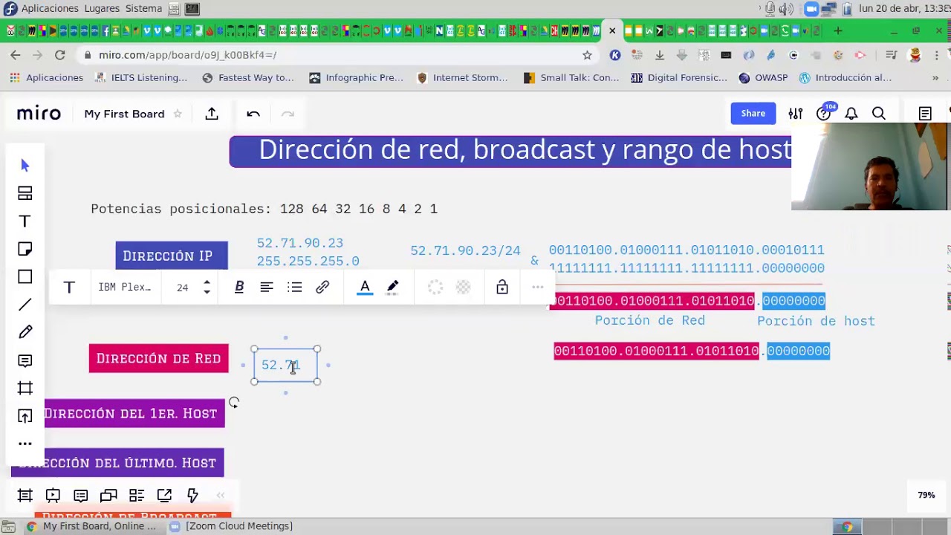Toggle bold formatting
Viewport: 951px width, 535px height.
tap(239, 287)
